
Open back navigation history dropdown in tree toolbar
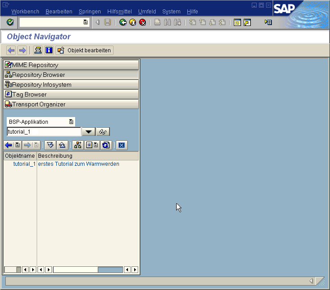17,145
